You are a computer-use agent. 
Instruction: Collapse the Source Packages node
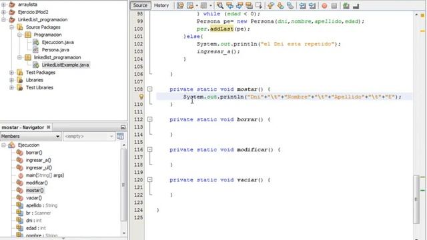[11, 27]
